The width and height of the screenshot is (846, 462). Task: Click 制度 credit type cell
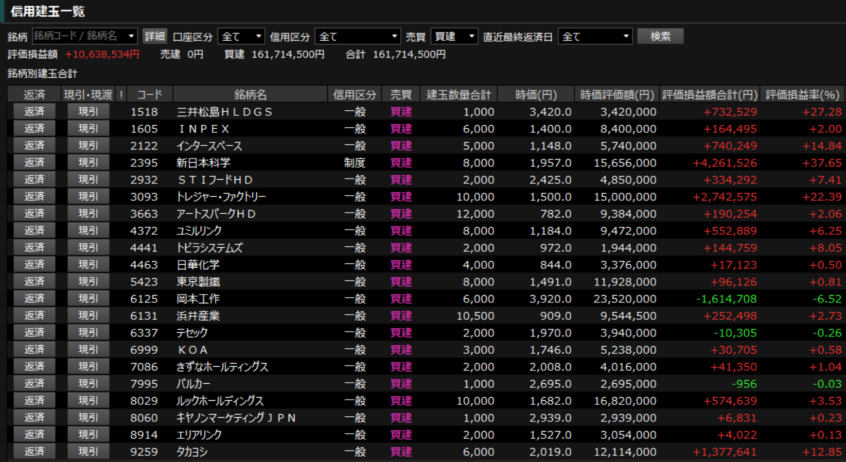click(355, 163)
